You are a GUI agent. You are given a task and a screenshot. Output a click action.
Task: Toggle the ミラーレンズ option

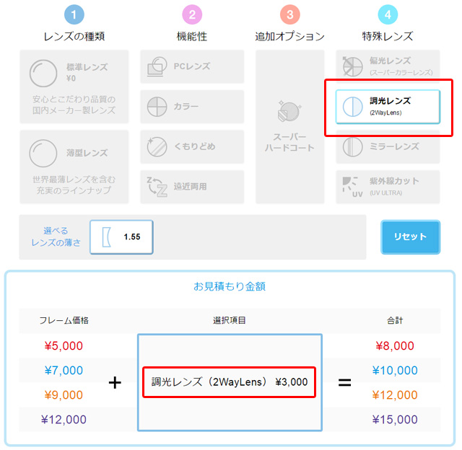388,146
